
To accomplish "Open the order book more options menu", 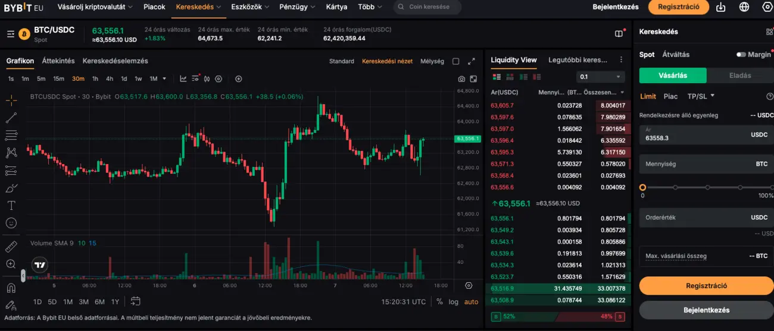I will tap(621, 60).
